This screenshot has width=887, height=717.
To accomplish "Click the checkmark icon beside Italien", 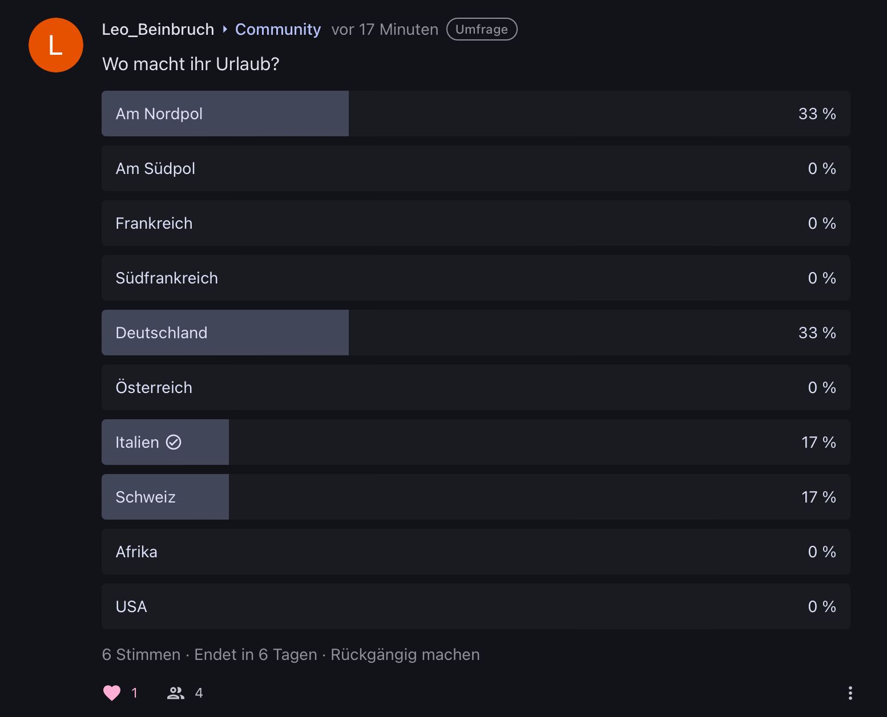I will [x=174, y=442].
